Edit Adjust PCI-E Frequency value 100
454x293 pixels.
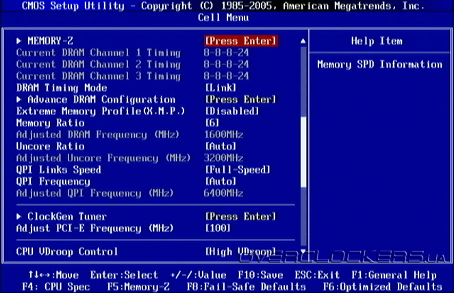(218, 229)
